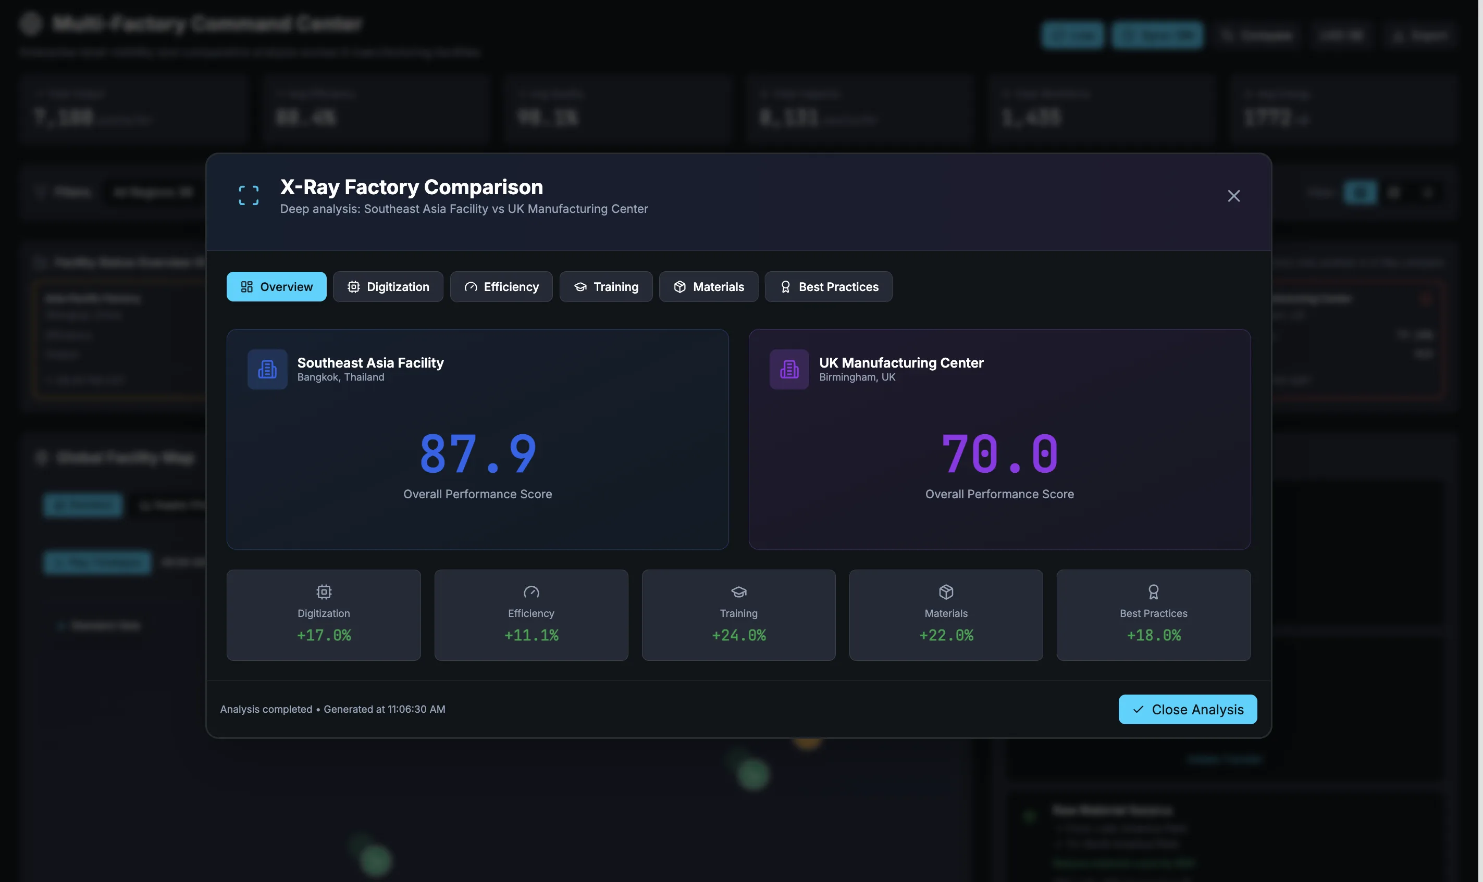This screenshot has height=882, width=1483.
Task: Click the cap icon on the Training tab
Action: (x=580, y=287)
